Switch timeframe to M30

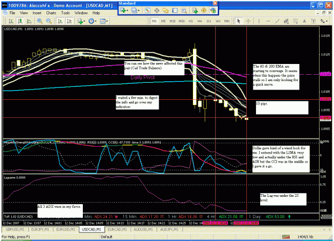coord(182,21)
